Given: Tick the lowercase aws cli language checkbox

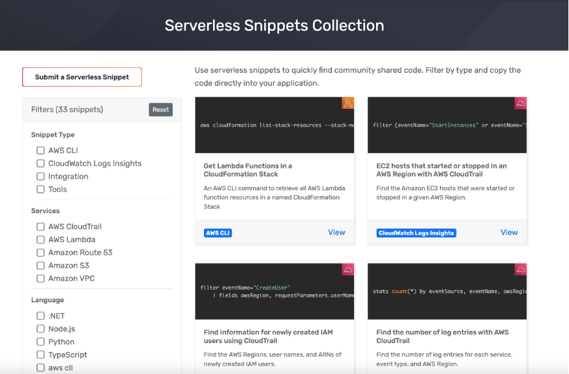Looking at the screenshot, I should click(x=41, y=368).
